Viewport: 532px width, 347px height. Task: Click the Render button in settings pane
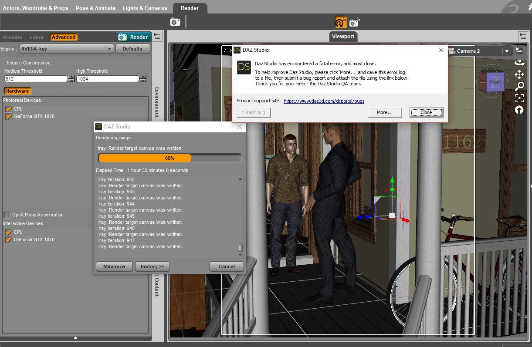click(x=134, y=37)
